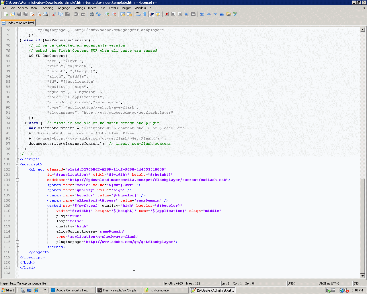Screen dimensions: 367x294
Task: Click the Print icon
Action: point(45,14)
